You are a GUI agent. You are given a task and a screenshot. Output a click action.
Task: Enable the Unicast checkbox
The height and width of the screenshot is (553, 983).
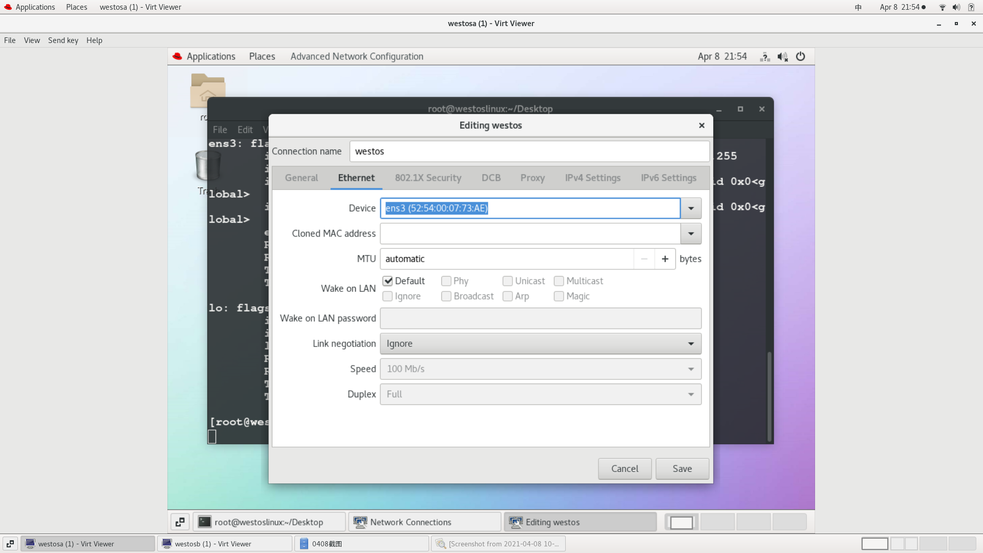coord(508,281)
